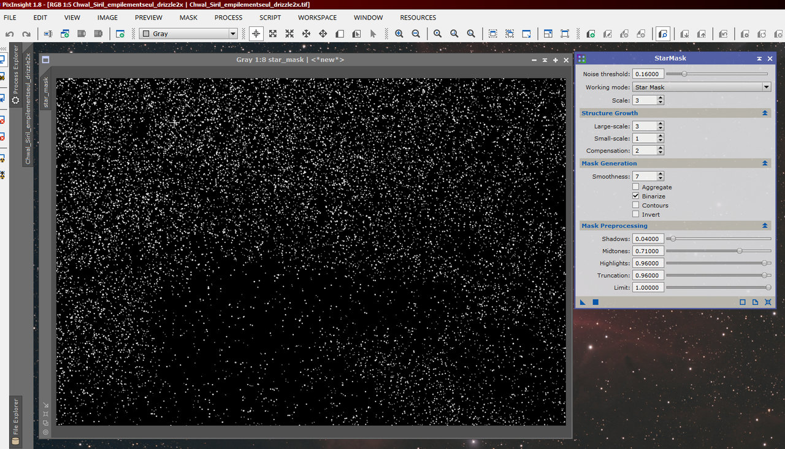The height and width of the screenshot is (449, 785).
Task: Click the Fit View toolbar icon
Action: pos(565,34)
